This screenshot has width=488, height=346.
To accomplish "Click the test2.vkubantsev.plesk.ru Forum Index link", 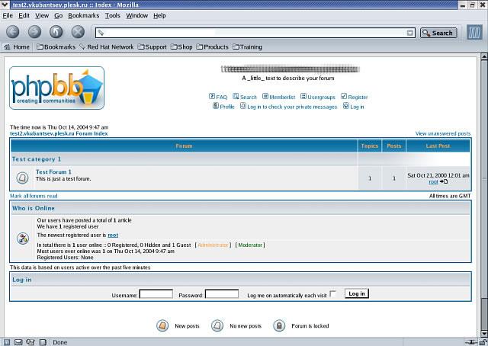I will (x=59, y=133).
